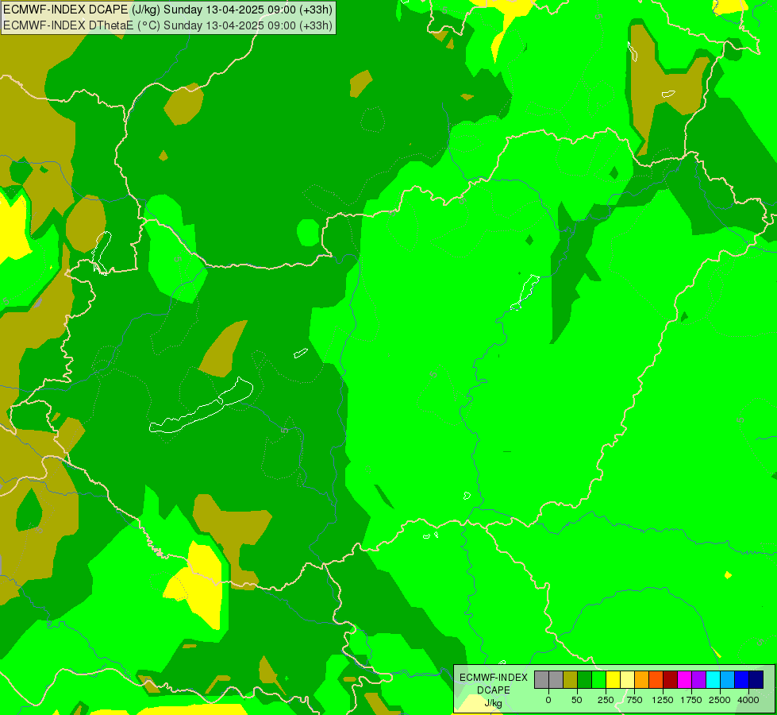This screenshot has width=777, height=715.
Task: Click the DCAPE label in the legend
Action: click(x=494, y=690)
